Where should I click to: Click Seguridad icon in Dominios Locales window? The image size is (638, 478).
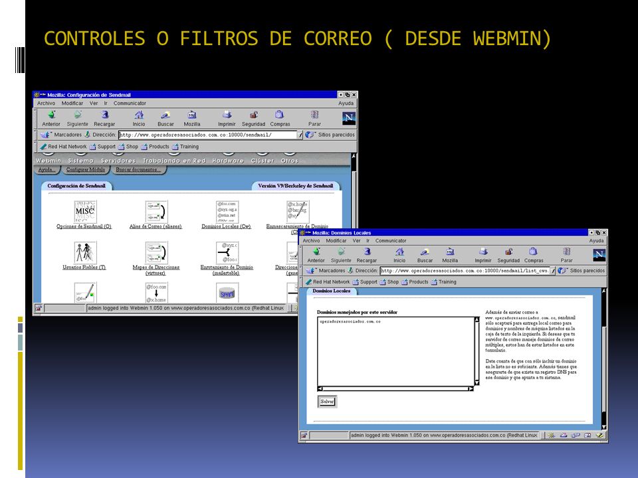click(x=508, y=252)
